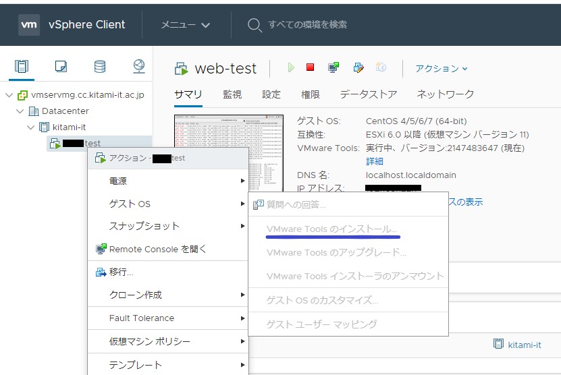The height and width of the screenshot is (375, 561).
Task: Open the VMs and Templates view icon
Action: coord(61,67)
